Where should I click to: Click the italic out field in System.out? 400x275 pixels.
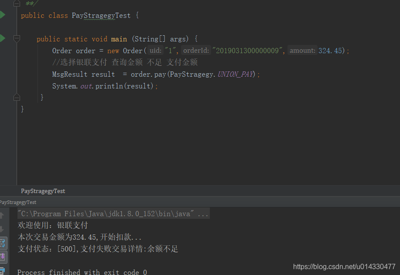click(86, 86)
